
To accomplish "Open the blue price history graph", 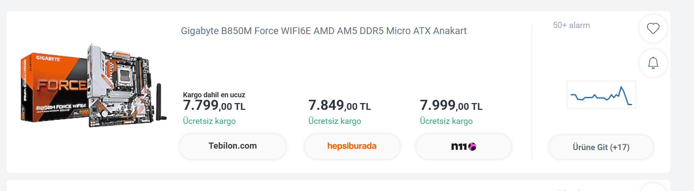I will pos(601,94).
